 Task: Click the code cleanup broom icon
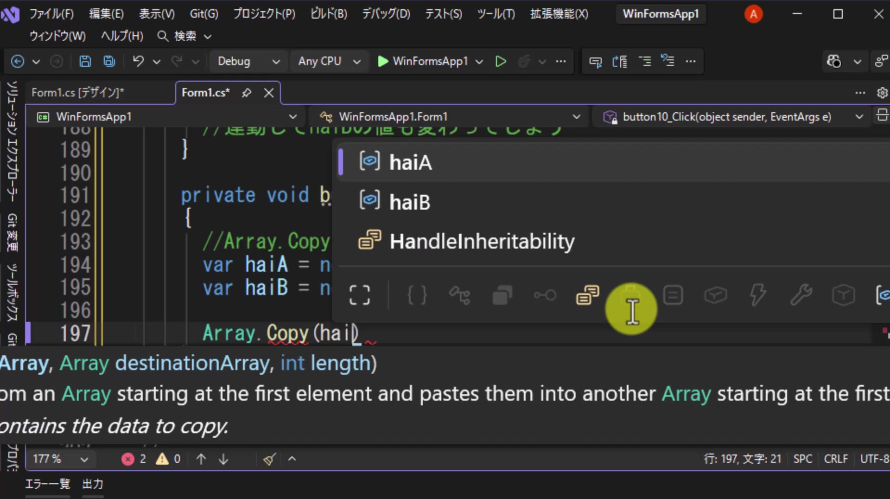tap(269, 459)
